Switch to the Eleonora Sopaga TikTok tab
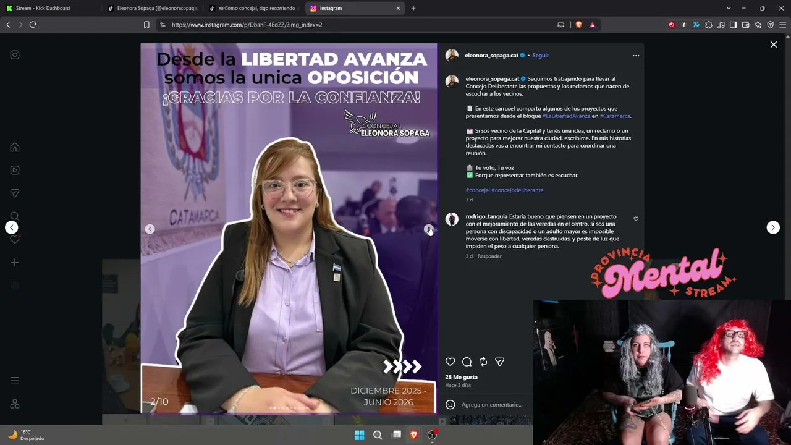Screen dimensions: 791x445 (152, 8)
